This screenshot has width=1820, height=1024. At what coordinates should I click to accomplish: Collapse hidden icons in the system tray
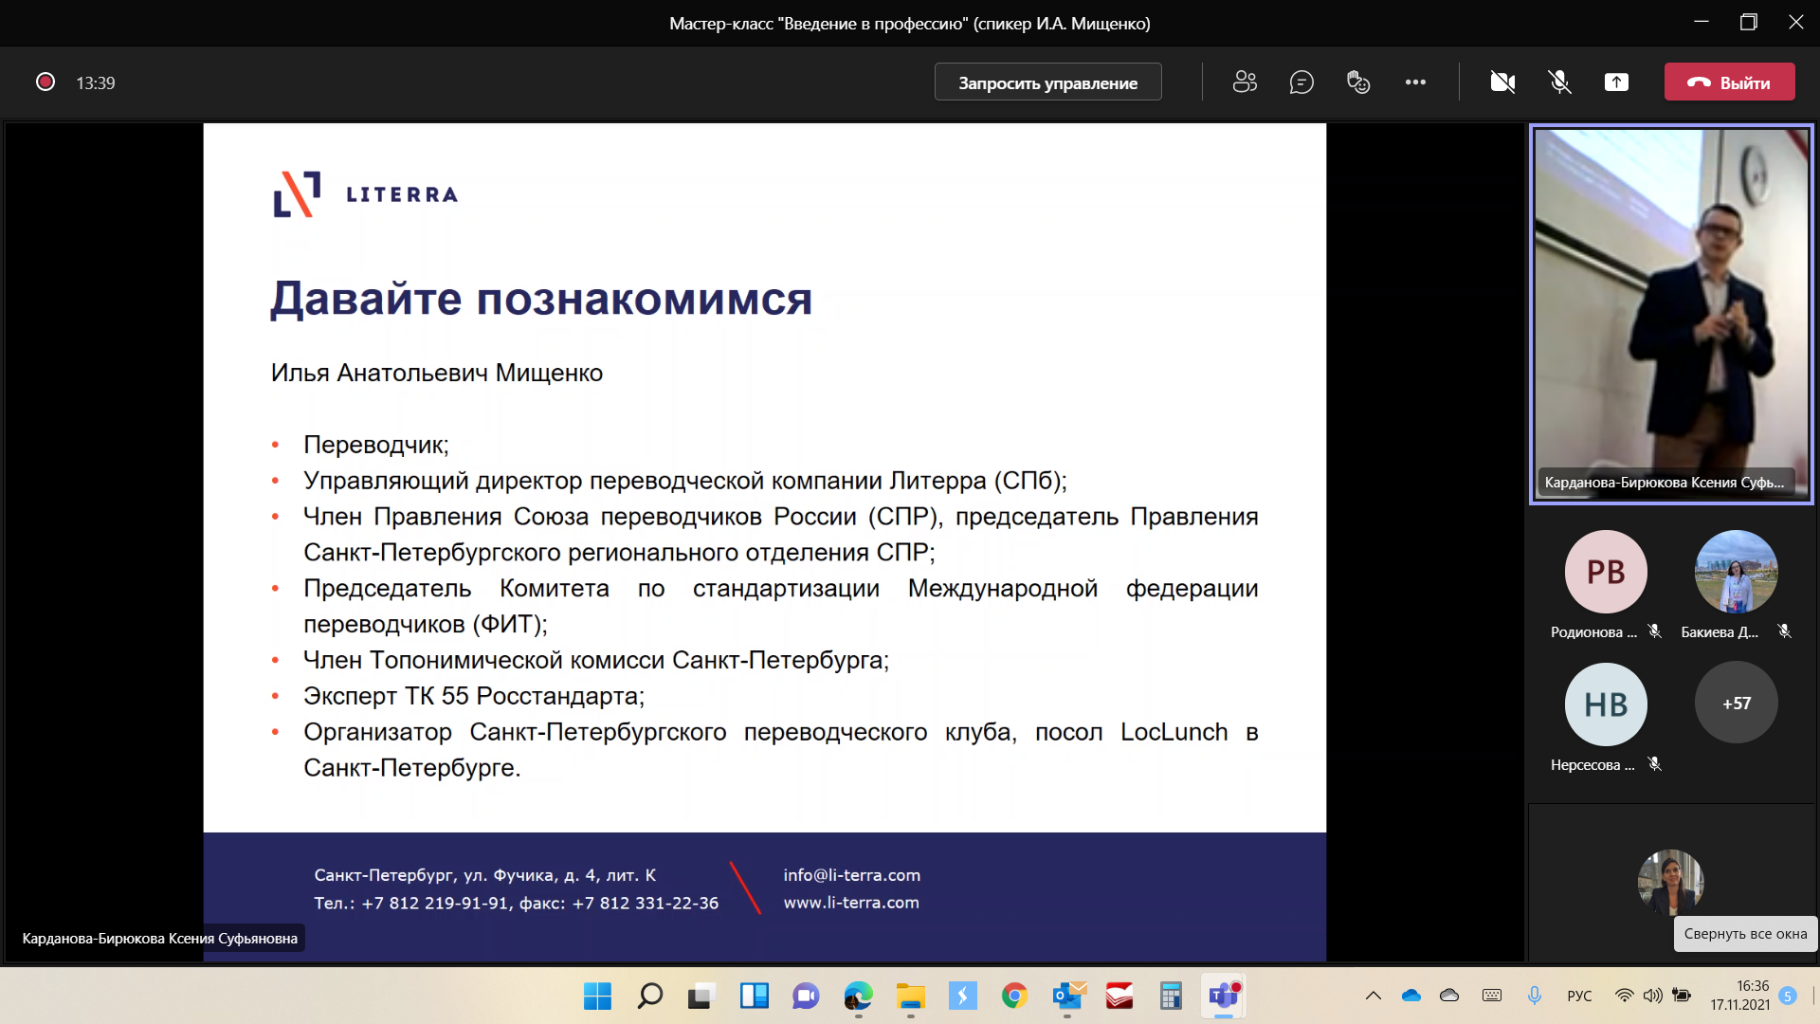click(x=1374, y=996)
